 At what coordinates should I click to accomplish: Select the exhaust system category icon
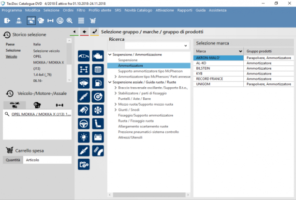pos(84,110)
